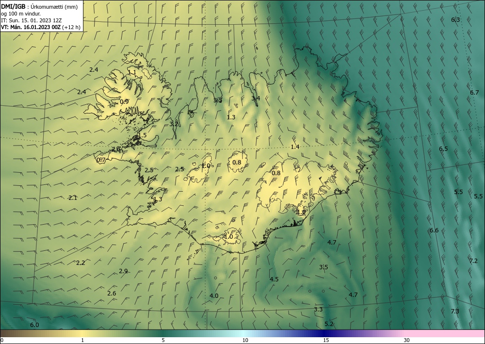This screenshot has height=344, width=485.
Task: Click the 'VT: Mán. 16.01.2023 00Z' valid time
Action: pos(31,27)
